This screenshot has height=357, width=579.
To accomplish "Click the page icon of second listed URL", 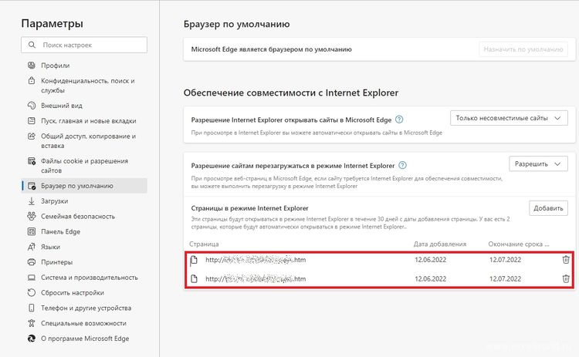I will 195,279.
